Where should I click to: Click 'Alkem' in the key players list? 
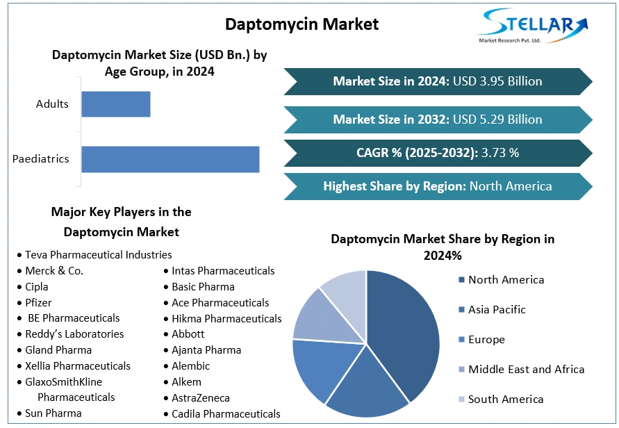186,382
